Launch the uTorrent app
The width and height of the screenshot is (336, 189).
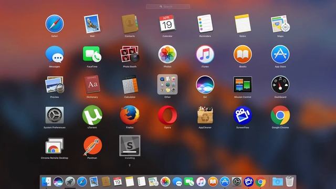92,115
